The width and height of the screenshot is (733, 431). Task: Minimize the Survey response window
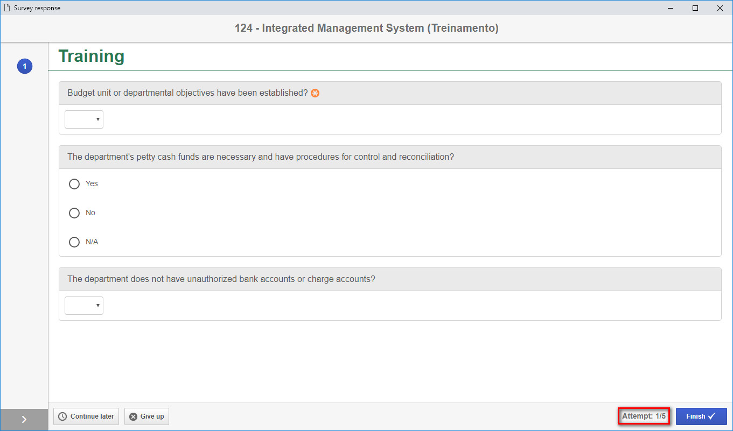click(671, 8)
